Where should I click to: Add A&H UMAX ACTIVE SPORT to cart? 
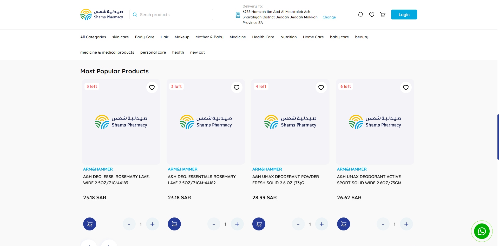344,224
